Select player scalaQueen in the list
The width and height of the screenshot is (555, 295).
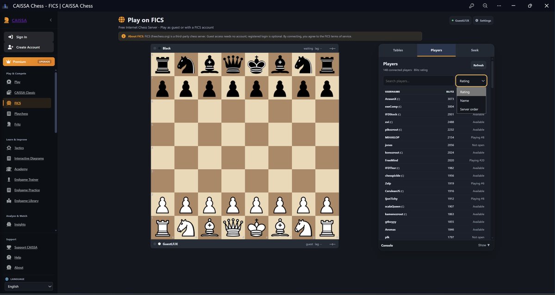[x=435, y=206]
